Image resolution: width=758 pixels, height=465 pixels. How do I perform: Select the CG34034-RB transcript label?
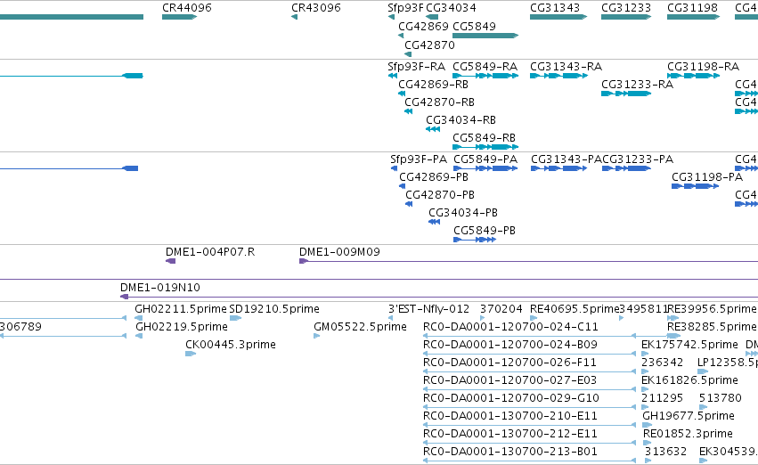tap(461, 120)
